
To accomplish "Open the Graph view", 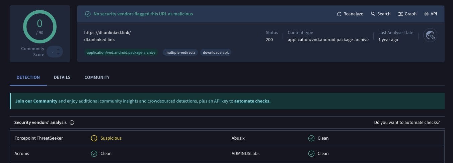I will [407, 14].
